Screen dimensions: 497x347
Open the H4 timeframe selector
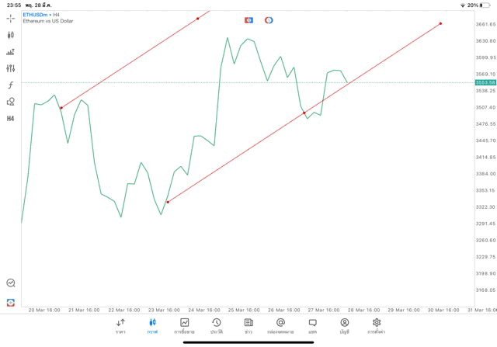[x=11, y=119]
